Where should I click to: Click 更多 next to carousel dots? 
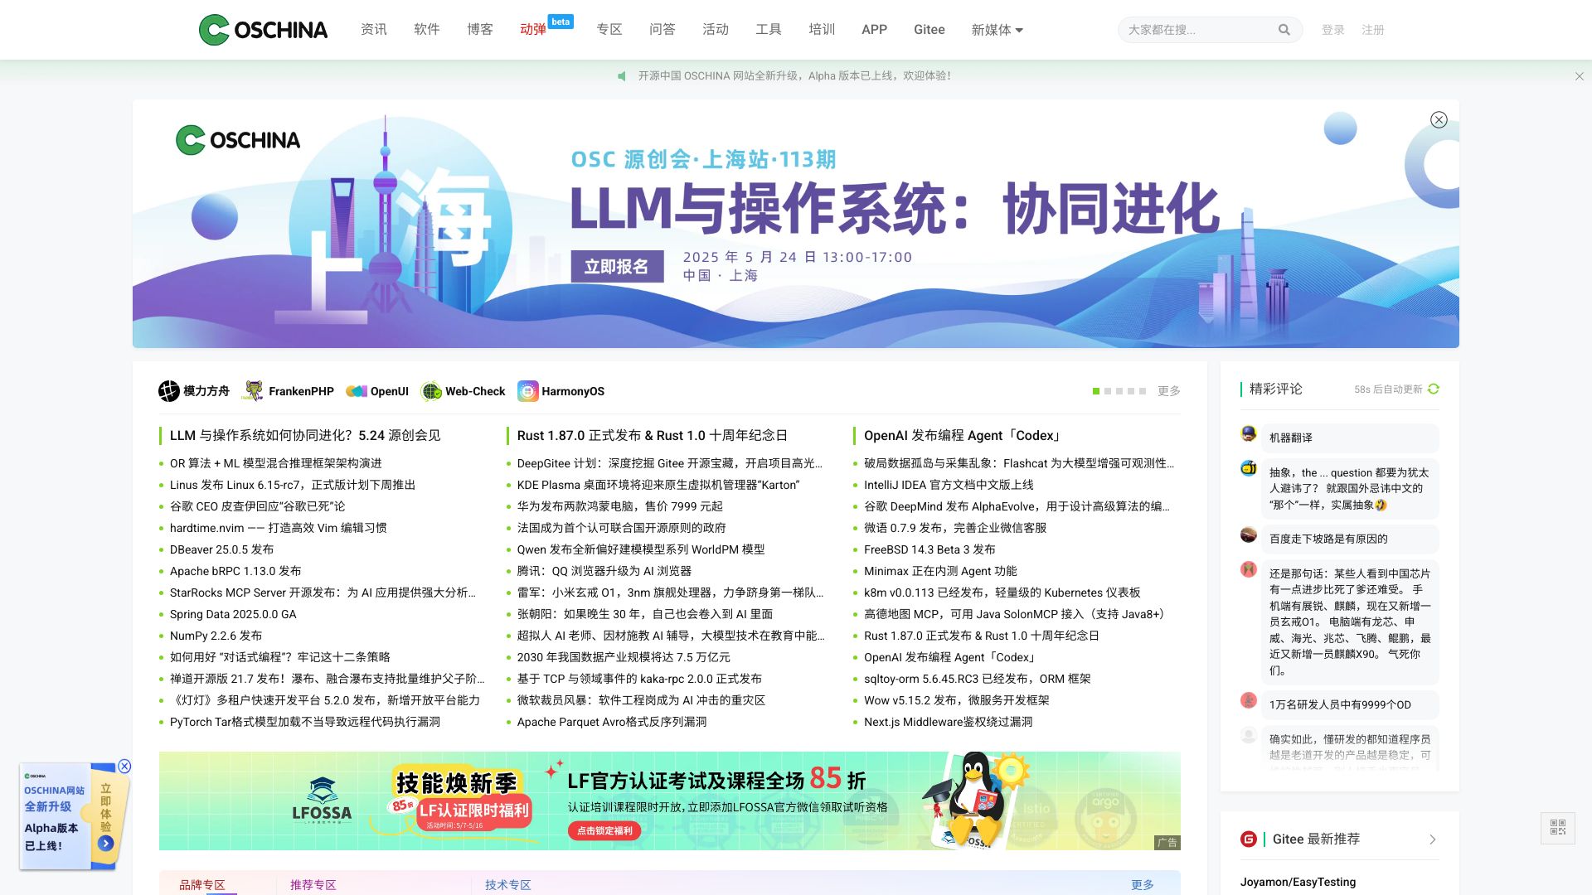click(x=1169, y=391)
